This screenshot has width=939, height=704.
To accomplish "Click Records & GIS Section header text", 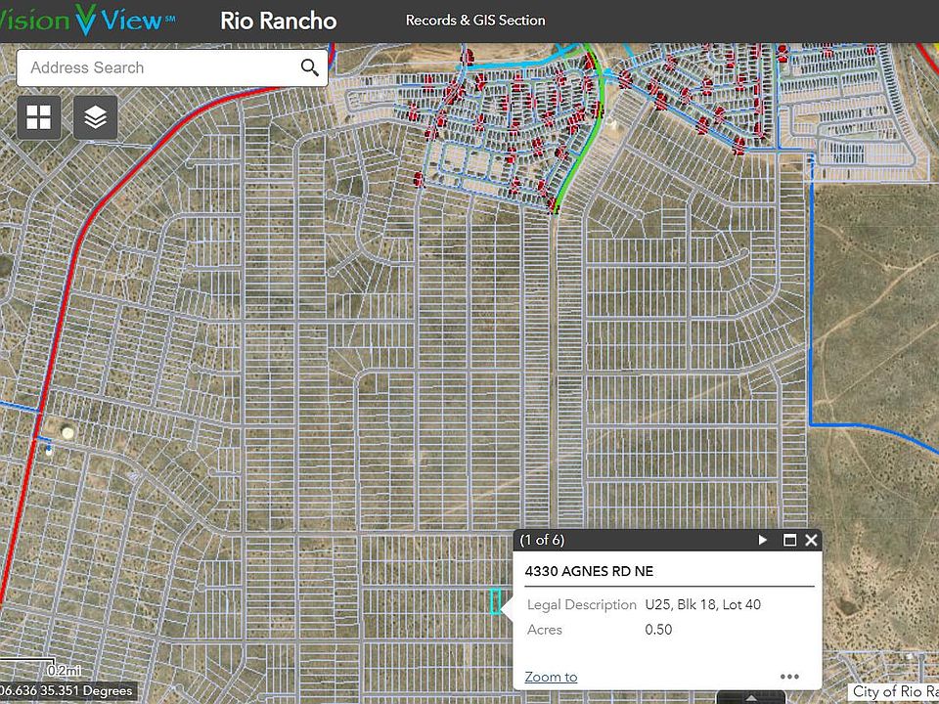I will (x=475, y=21).
